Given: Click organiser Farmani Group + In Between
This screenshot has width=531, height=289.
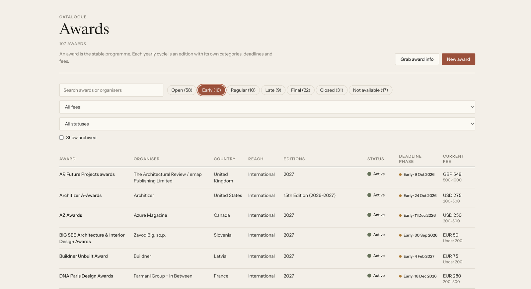Looking at the screenshot, I should 163,276.
